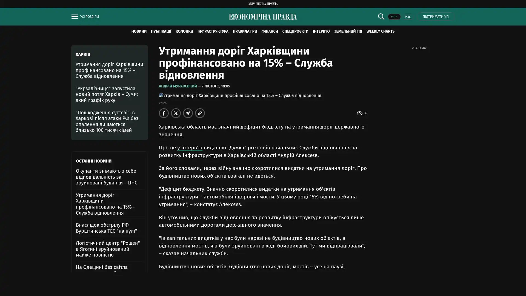The width and height of the screenshot is (526, 296).
Task: Click the article header image
Action: click(240, 96)
